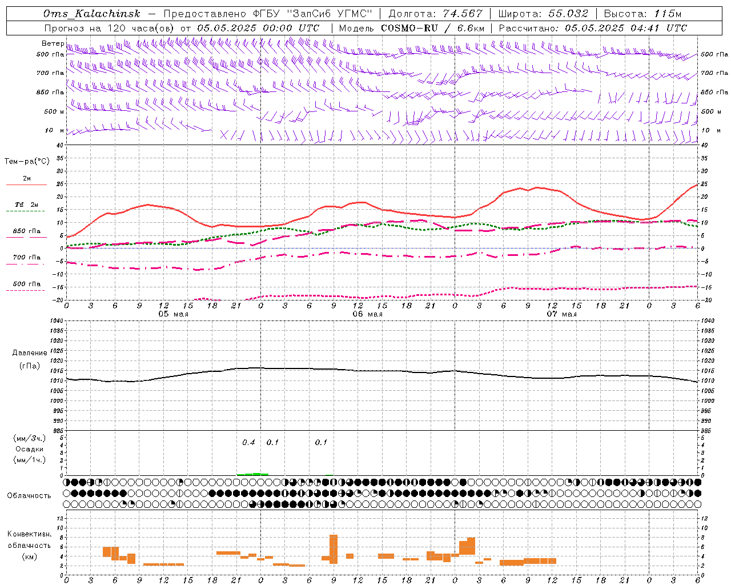Click the dashed line sample under Td 2м
The width and height of the screenshot is (731, 585).
pos(26,211)
